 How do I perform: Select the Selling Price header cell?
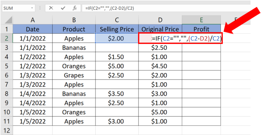coord(117,29)
